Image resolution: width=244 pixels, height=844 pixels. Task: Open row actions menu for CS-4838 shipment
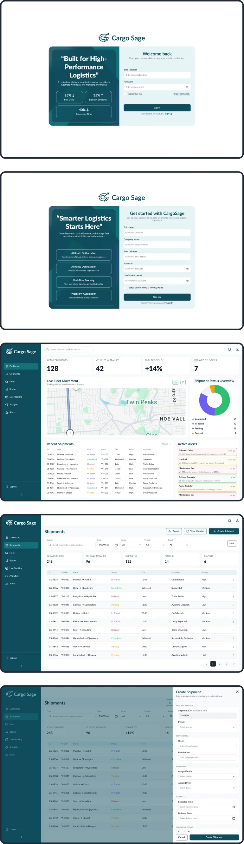(233, 605)
